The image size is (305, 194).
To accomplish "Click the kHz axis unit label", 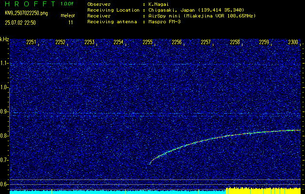I will [4, 39].
